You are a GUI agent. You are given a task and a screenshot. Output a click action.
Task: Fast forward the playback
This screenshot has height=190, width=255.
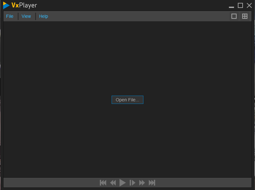[142, 183]
